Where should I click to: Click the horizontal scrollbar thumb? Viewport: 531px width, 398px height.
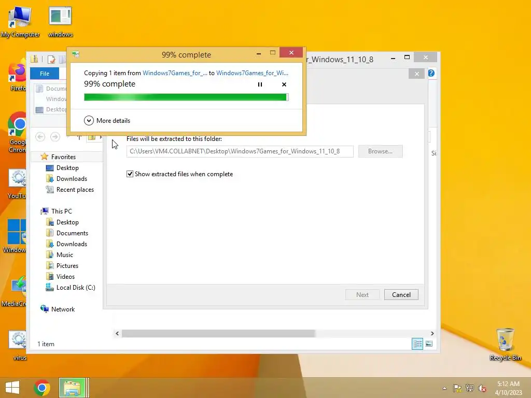[x=218, y=333]
